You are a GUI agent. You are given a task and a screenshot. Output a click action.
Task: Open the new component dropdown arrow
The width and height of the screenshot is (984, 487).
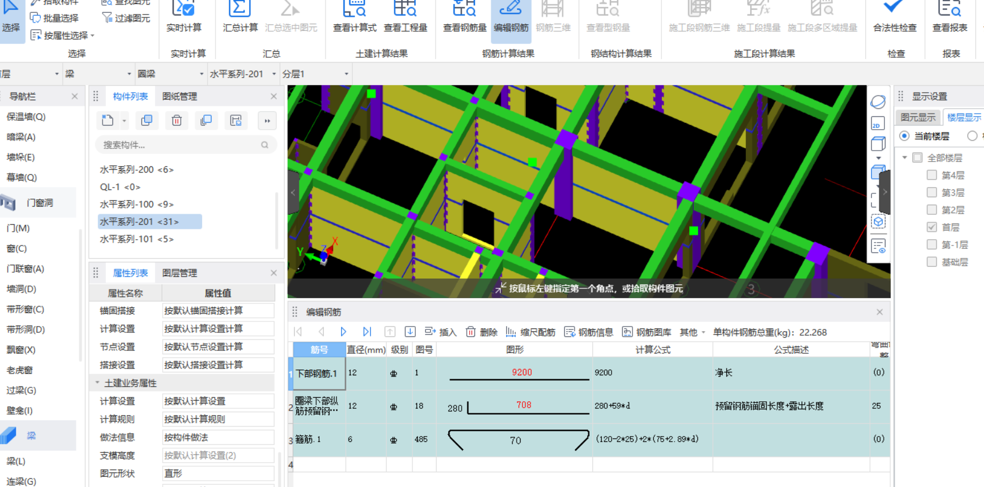click(124, 121)
